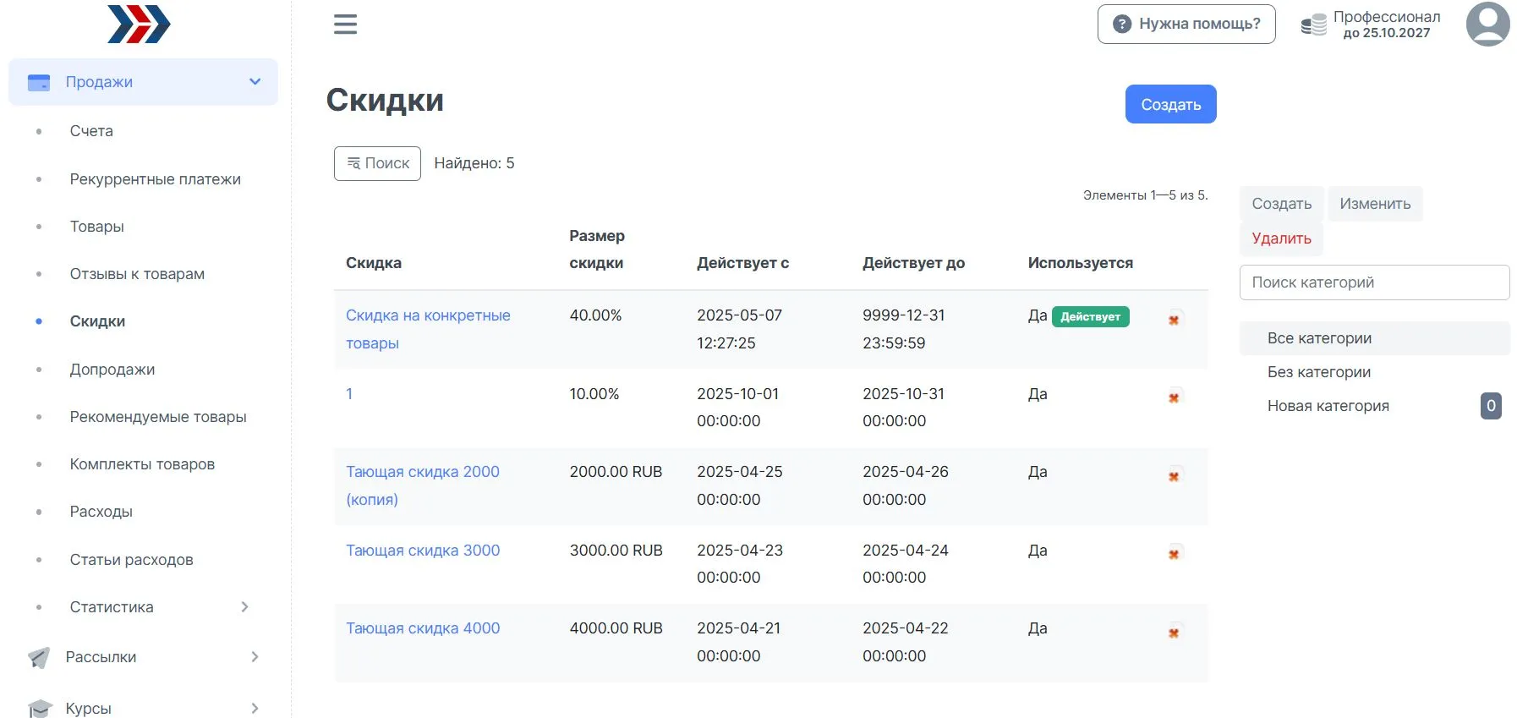Click the Новая категория count badge

coord(1491,406)
